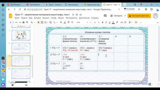This screenshot has height=90, width=160.
Task: Print the presentation
Action: [23, 22]
